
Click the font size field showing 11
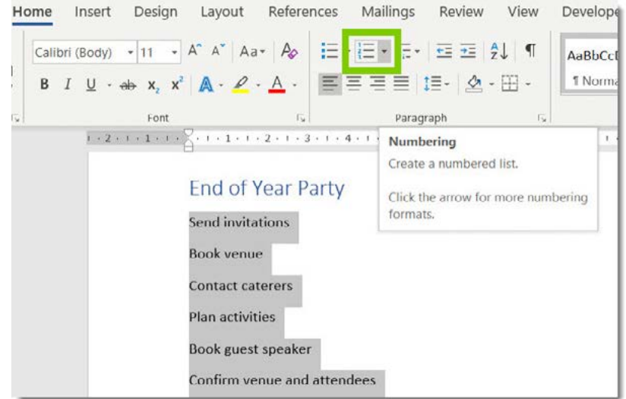click(153, 52)
